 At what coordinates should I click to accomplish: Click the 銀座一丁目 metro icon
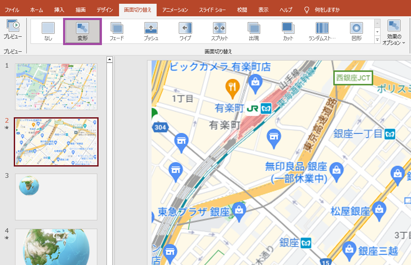[390, 134]
